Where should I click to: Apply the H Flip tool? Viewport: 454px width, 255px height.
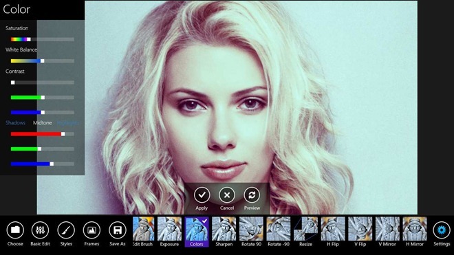(333, 229)
